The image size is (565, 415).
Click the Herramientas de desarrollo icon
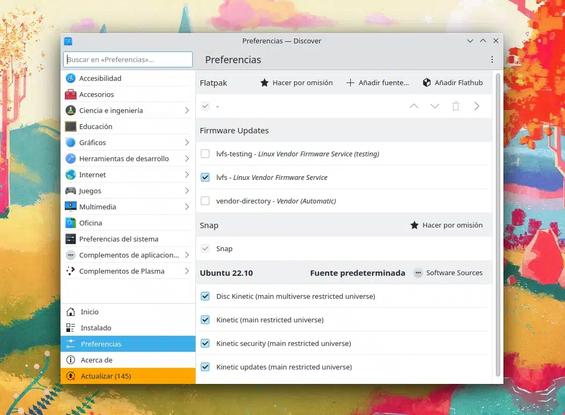(71, 159)
